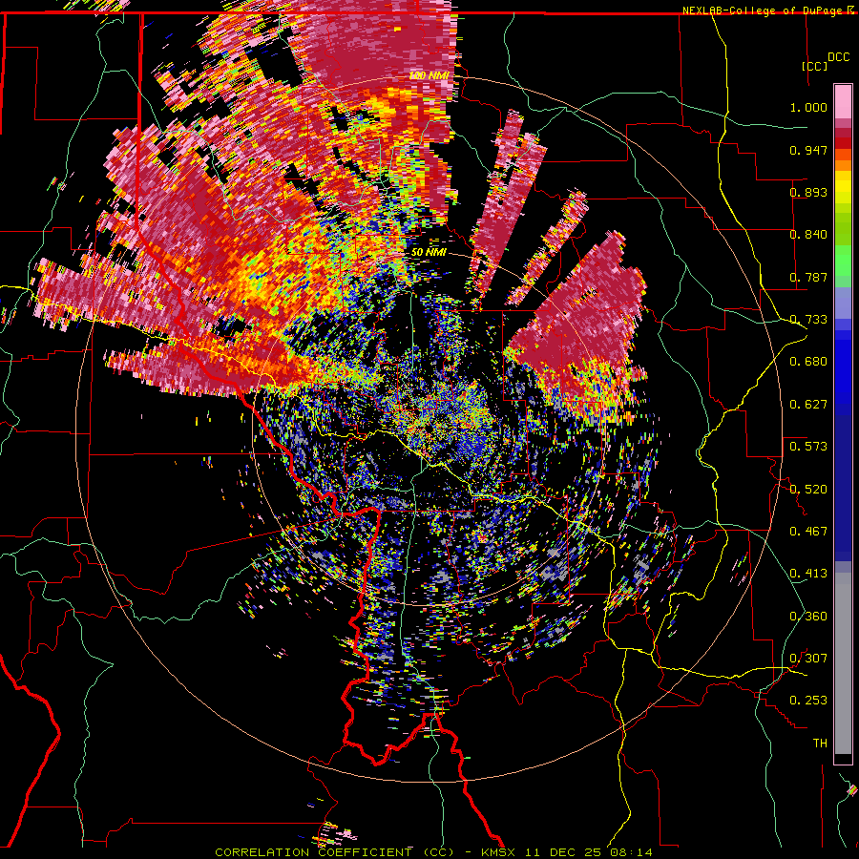Click the DCC product label
The height and width of the screenshot is (859, 859).
click(x=838, y=57)
